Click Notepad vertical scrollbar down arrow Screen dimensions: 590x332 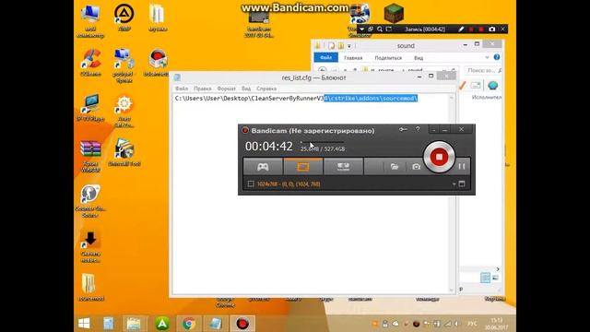pyautogui.click(x=451, y=290)
